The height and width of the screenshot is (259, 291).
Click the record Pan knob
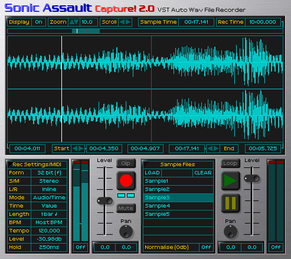coord(126,232)
